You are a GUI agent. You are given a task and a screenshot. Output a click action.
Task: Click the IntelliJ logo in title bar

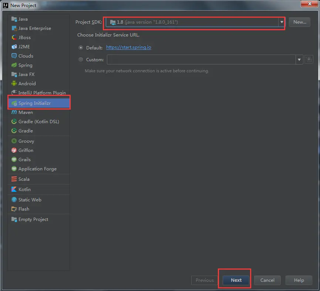(6, 6)
